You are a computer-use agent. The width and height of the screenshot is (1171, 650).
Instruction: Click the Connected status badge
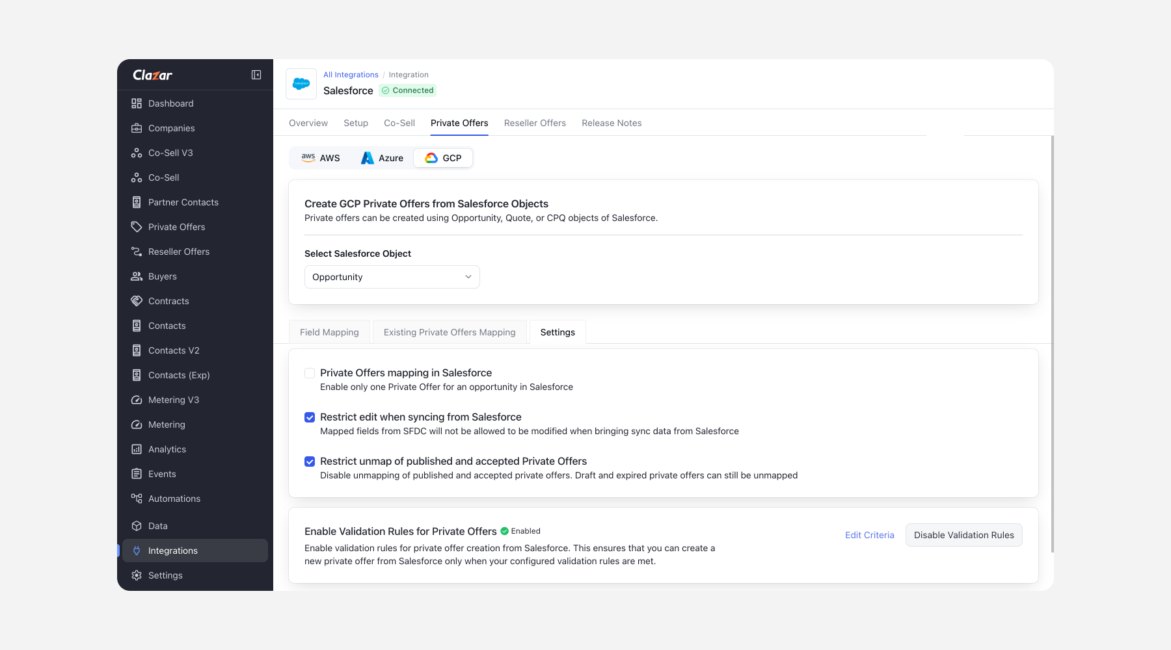point(408,90)
